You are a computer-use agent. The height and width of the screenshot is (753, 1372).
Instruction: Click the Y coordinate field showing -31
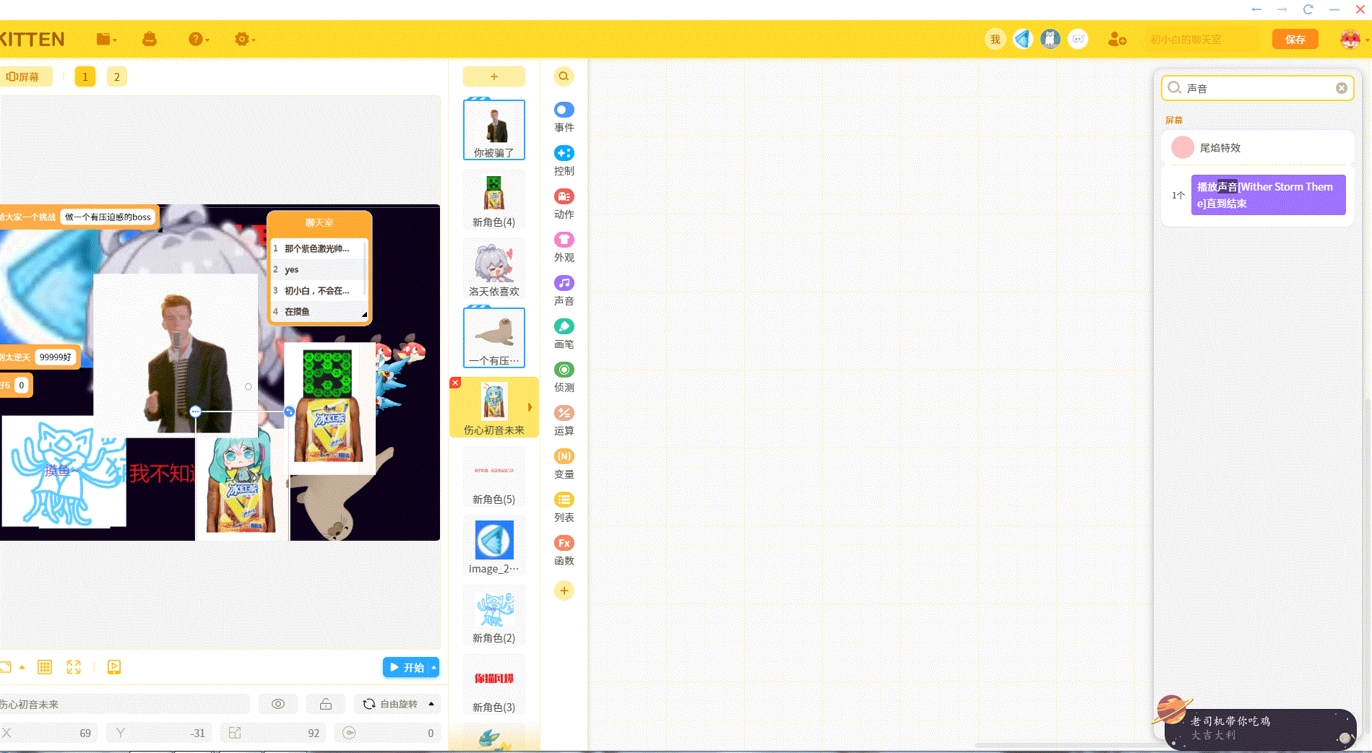point(159,733)
